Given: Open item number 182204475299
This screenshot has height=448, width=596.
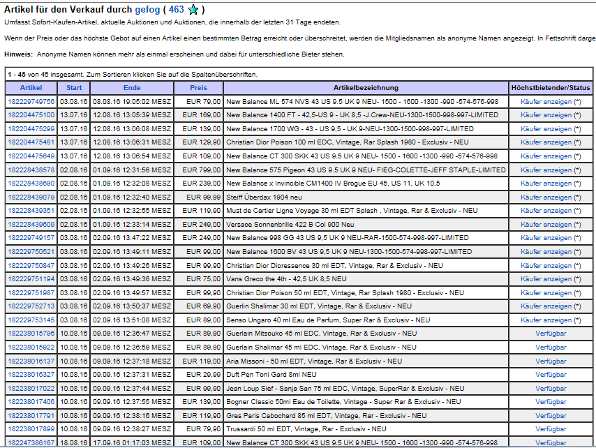Looking at the screenshot, I should [x=31, y=129].
